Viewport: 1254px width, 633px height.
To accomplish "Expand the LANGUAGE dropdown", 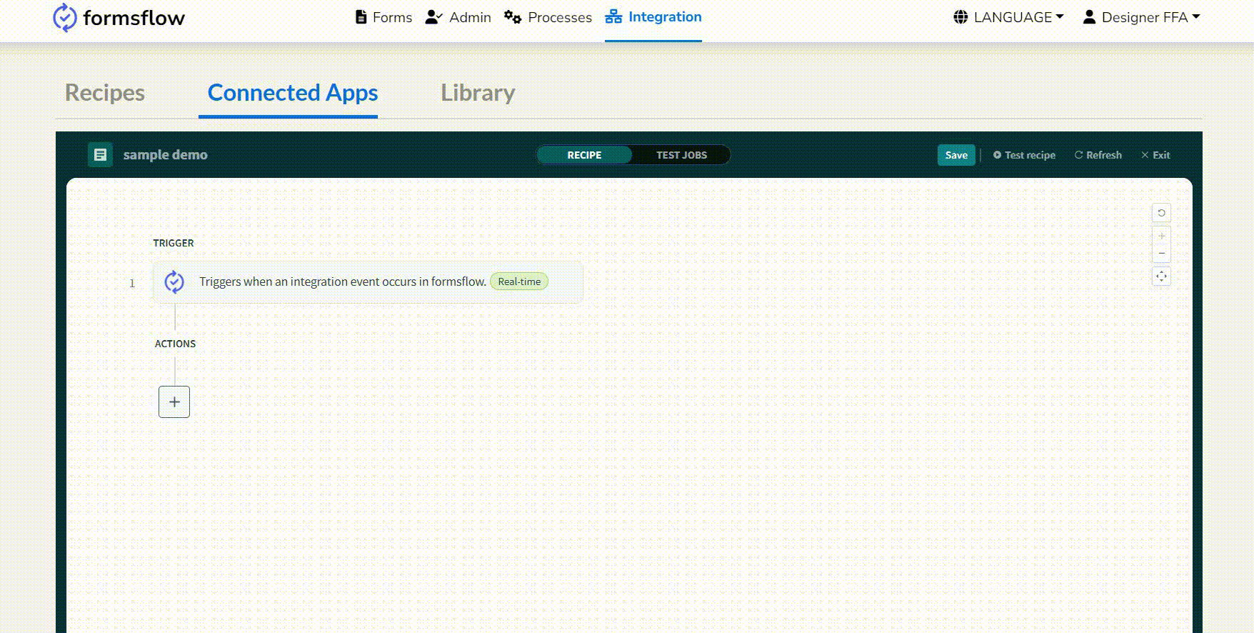I will click(1008, 17).
